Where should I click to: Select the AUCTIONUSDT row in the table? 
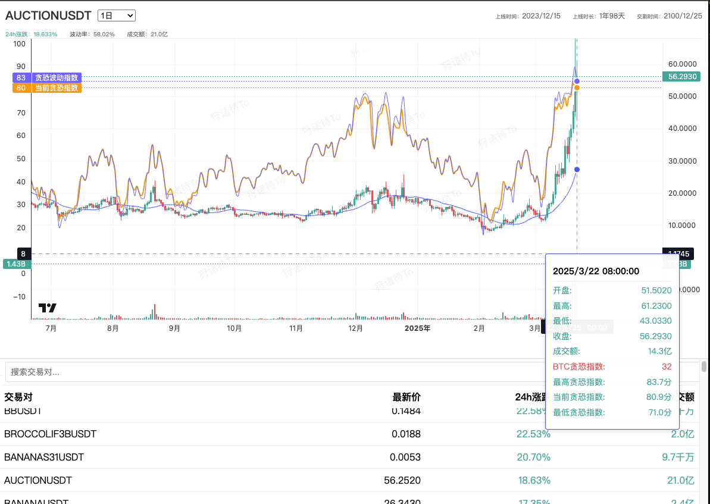tap(38, 480)
